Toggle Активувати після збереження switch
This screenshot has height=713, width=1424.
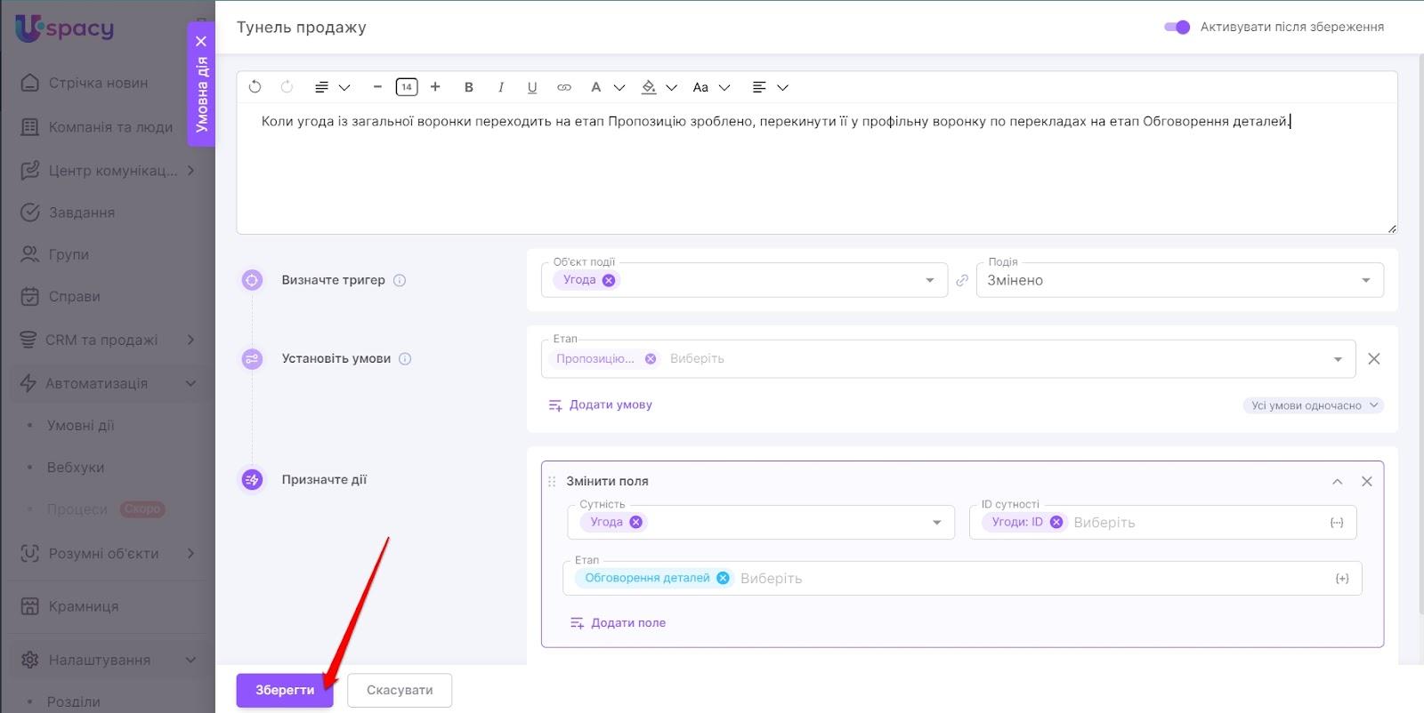coord(1177,27)
